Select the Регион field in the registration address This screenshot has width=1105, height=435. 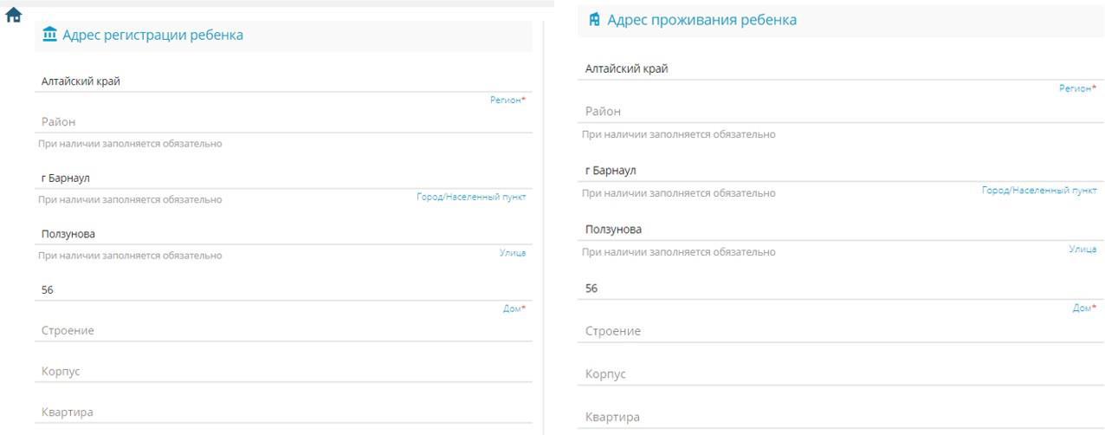coord(283,81)
